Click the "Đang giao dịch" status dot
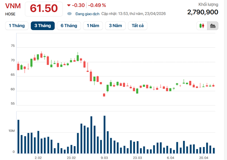This screenshot has height=160, width=227. tap(69, 14)
